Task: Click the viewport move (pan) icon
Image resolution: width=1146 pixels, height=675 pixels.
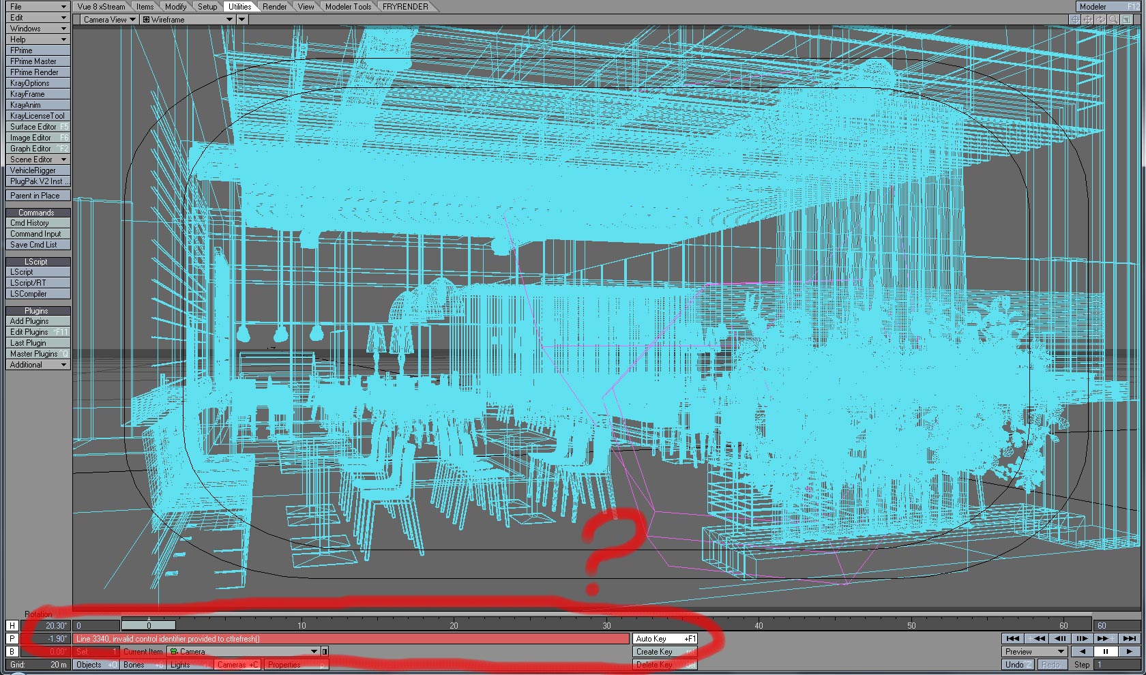Action: (1088, 20)
